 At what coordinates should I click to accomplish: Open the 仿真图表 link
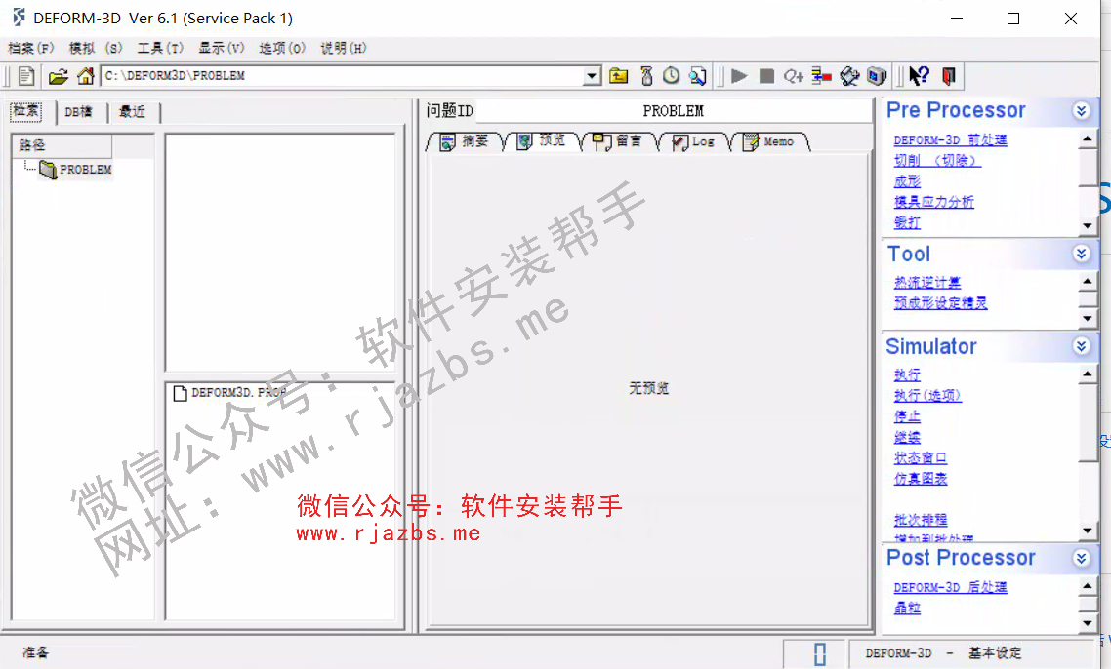coord(921,479)
